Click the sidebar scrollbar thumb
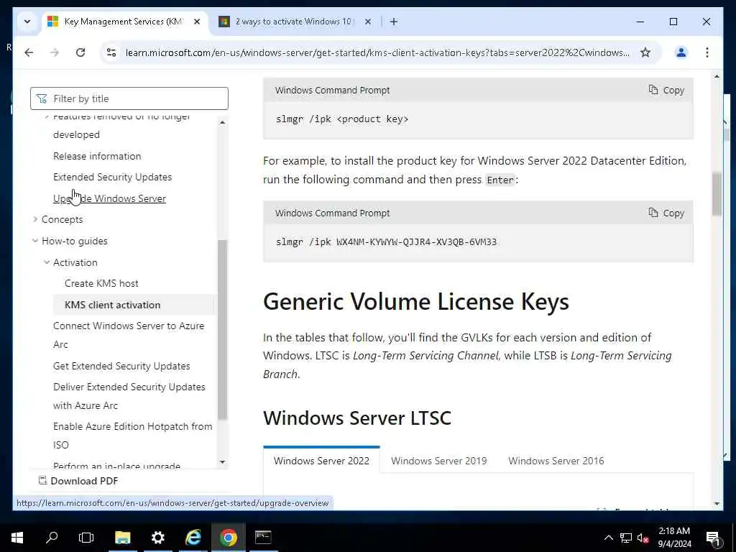This screenshot has height=552, width=736. (x=223, y=329)
